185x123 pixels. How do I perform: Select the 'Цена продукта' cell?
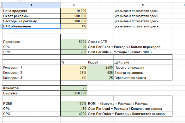tap(31, 11)
